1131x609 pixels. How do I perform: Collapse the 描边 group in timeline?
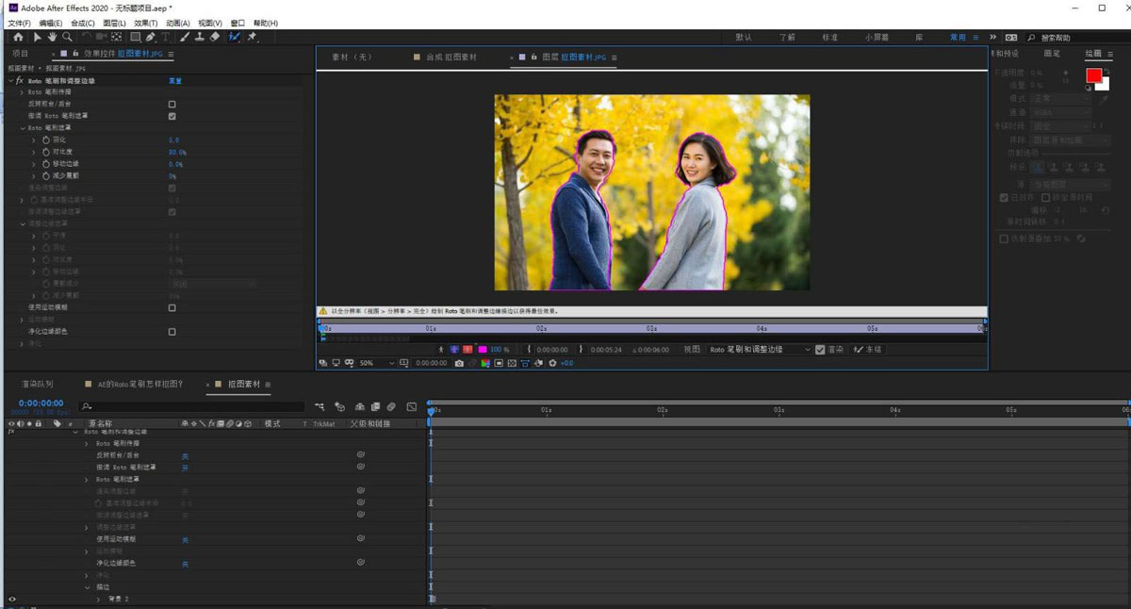pos(87,586)
